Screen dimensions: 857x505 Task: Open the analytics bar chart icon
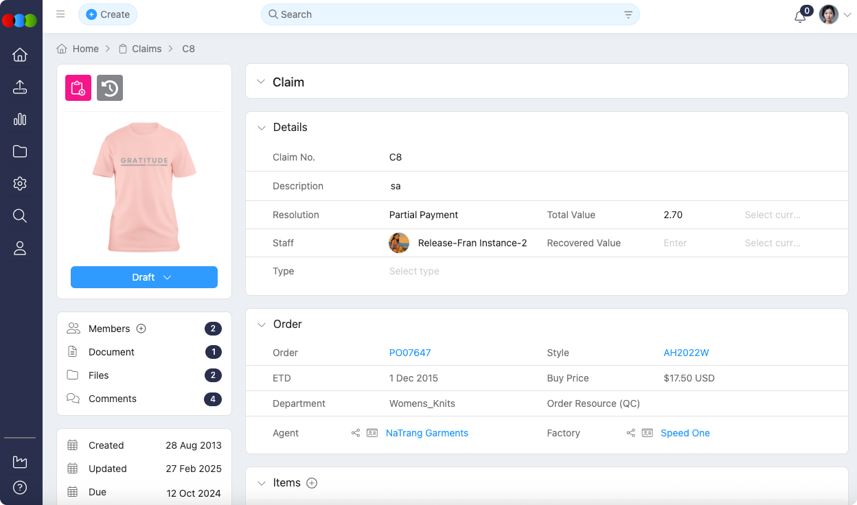click(20, 119)
